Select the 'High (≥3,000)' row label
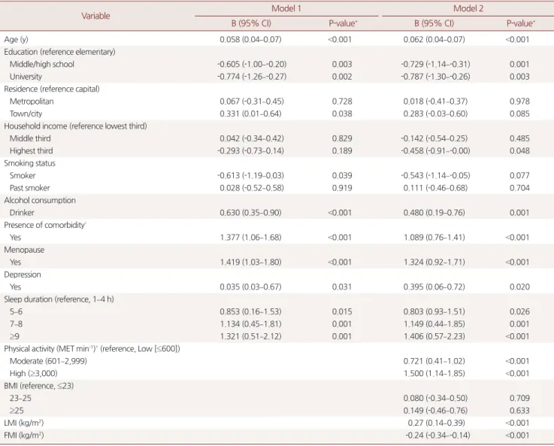The width and height of the screenshot is (554, 446). point(33,374)
